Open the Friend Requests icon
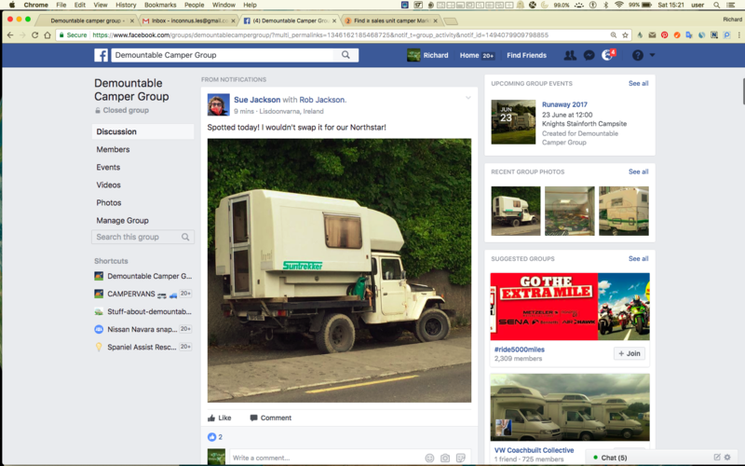Screen dimensions: 745x466 pyautogui.click(x=570, y=55)
